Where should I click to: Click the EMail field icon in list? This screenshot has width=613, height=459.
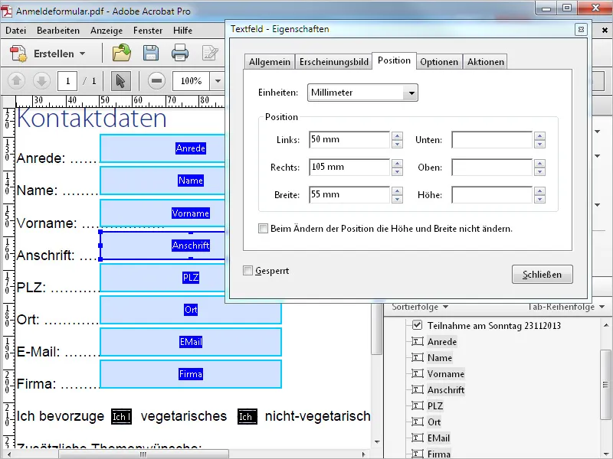417,438
